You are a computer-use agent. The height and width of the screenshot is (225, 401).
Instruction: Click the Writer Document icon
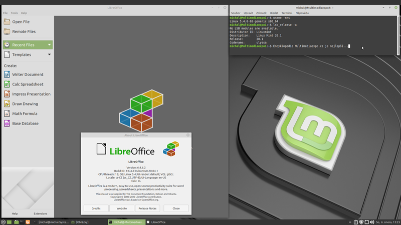click(x=7, y=74)
